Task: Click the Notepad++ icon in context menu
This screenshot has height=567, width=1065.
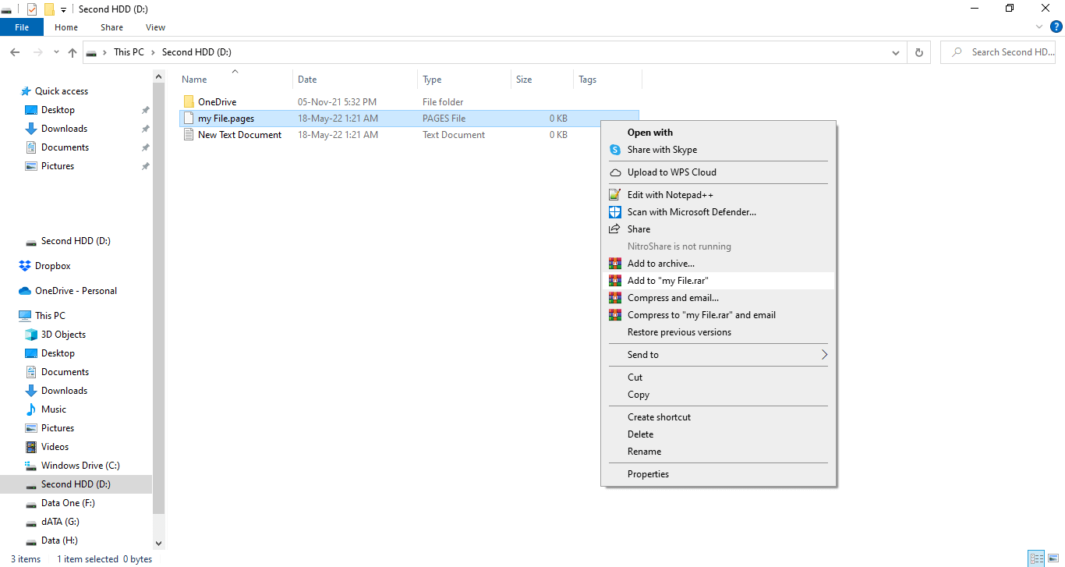Action: click(x=615, y=195)
